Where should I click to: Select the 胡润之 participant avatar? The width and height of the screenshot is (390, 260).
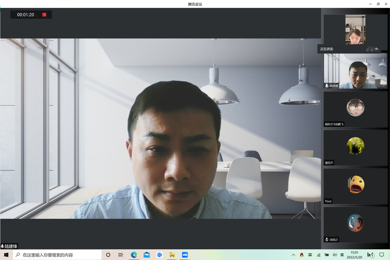[x=355, y=222]
